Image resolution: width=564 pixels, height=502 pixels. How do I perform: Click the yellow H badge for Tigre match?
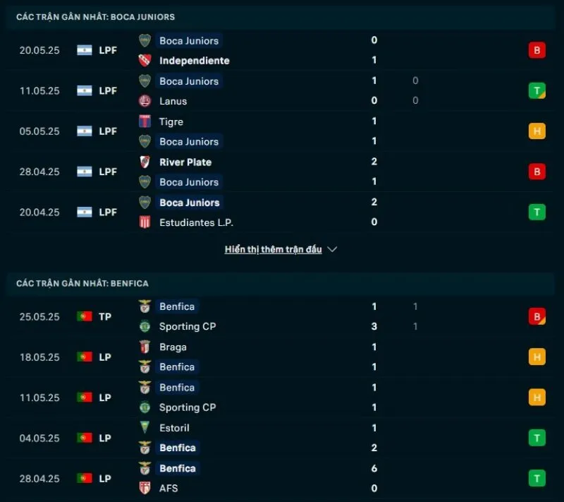click(x=537, y=131)
